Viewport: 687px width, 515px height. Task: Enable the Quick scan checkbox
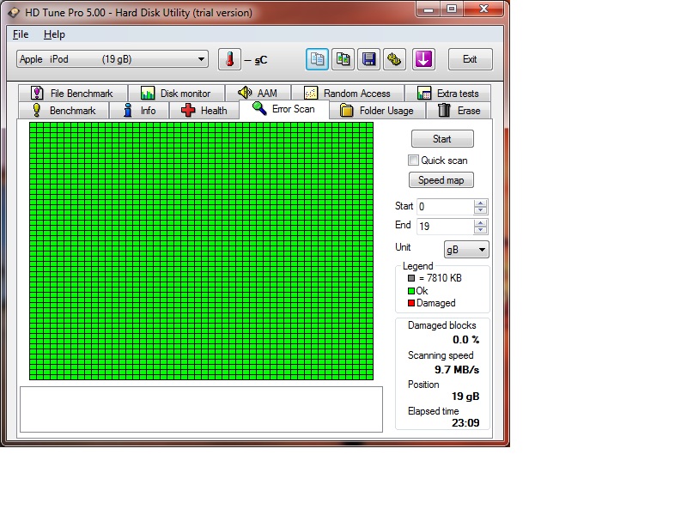[x=414, y=161]
